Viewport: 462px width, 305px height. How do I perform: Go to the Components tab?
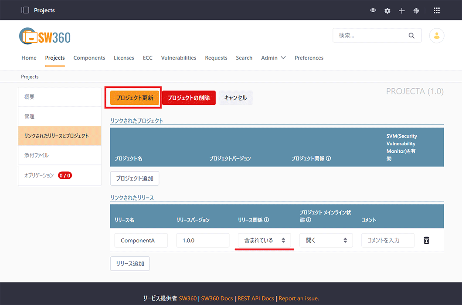[89, 58]
